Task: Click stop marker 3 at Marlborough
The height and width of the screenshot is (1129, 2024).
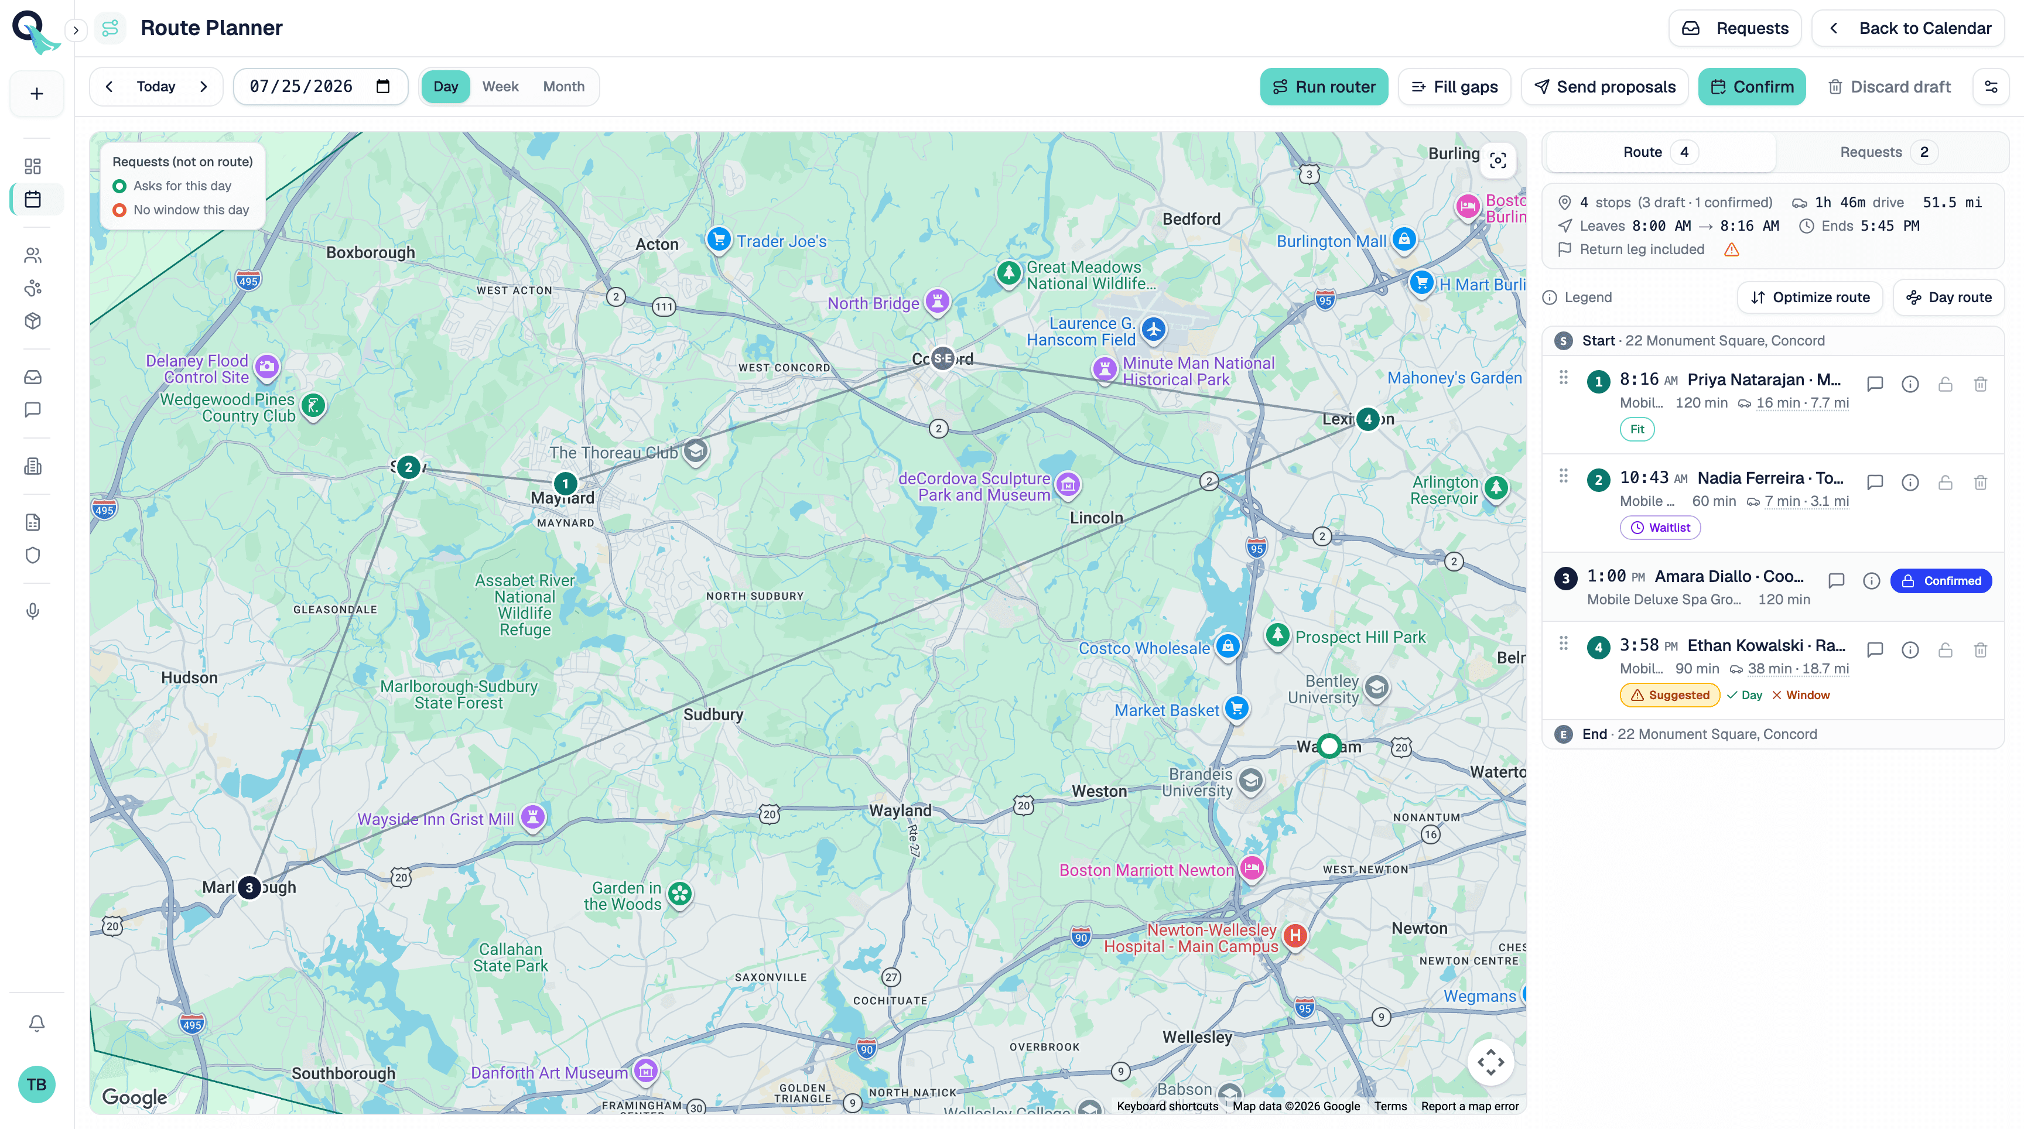Action: coord(249,888)
